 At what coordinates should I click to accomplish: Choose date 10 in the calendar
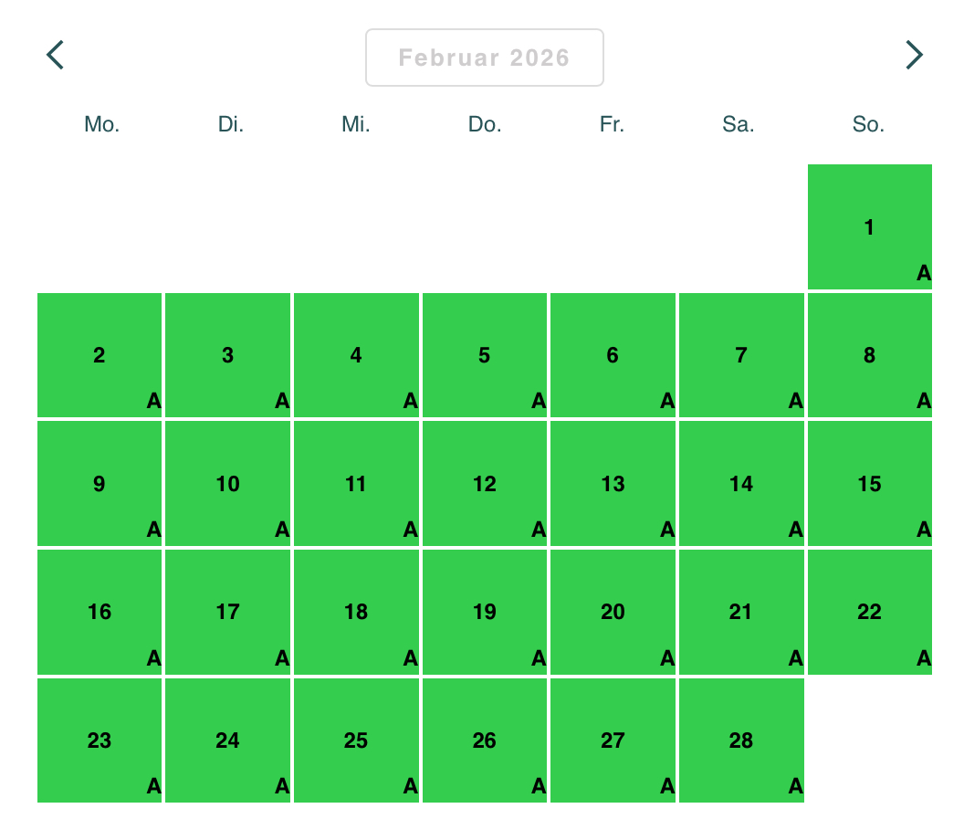click(228, 484)
